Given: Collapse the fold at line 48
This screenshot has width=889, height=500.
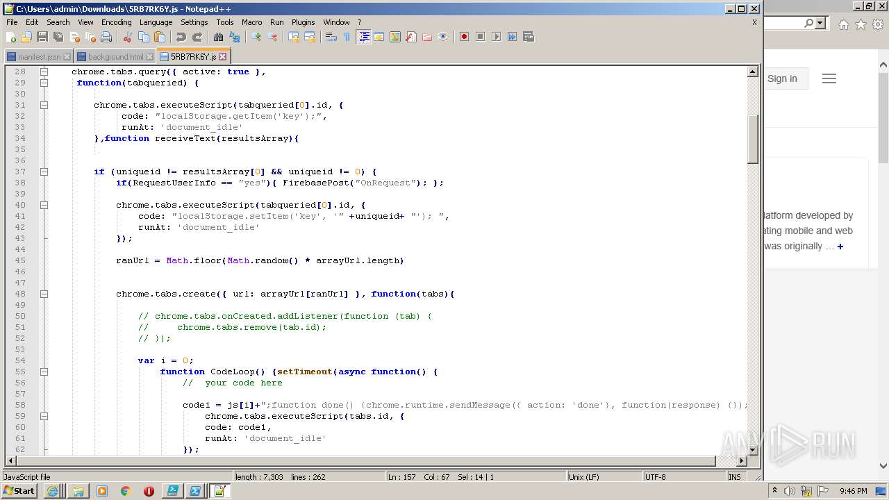Looking at the screenshot, I should click(x=44, y=294).
